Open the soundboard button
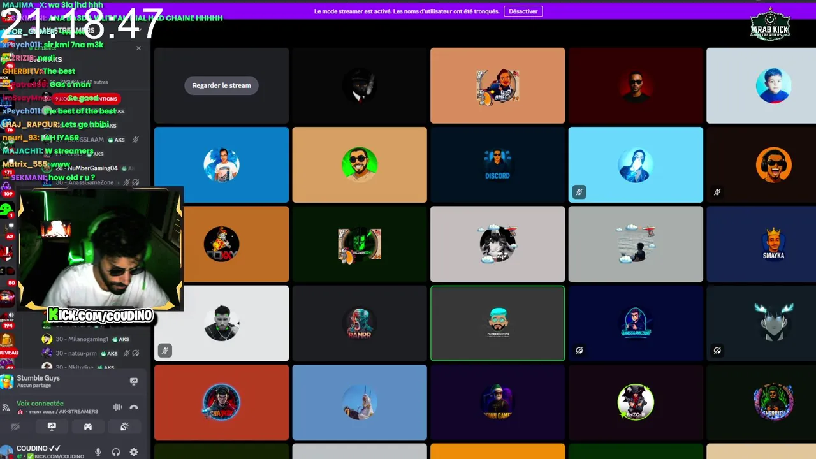 tap(125, 426)
